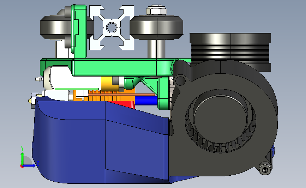Select the yellow block under the plate
The image size is (306, 188).
click(107, 84)
